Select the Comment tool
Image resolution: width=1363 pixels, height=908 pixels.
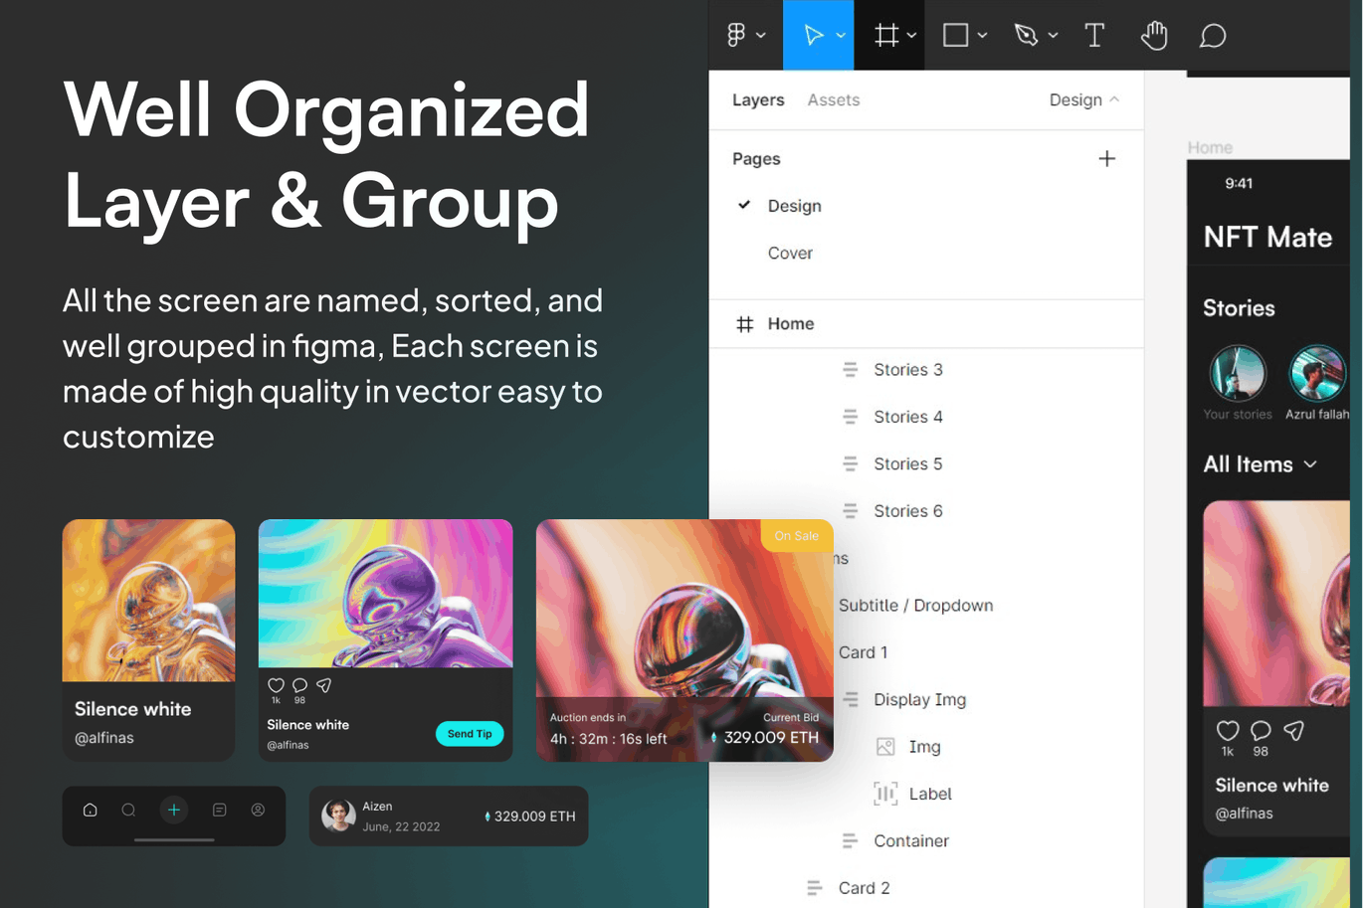(1212, 36)
